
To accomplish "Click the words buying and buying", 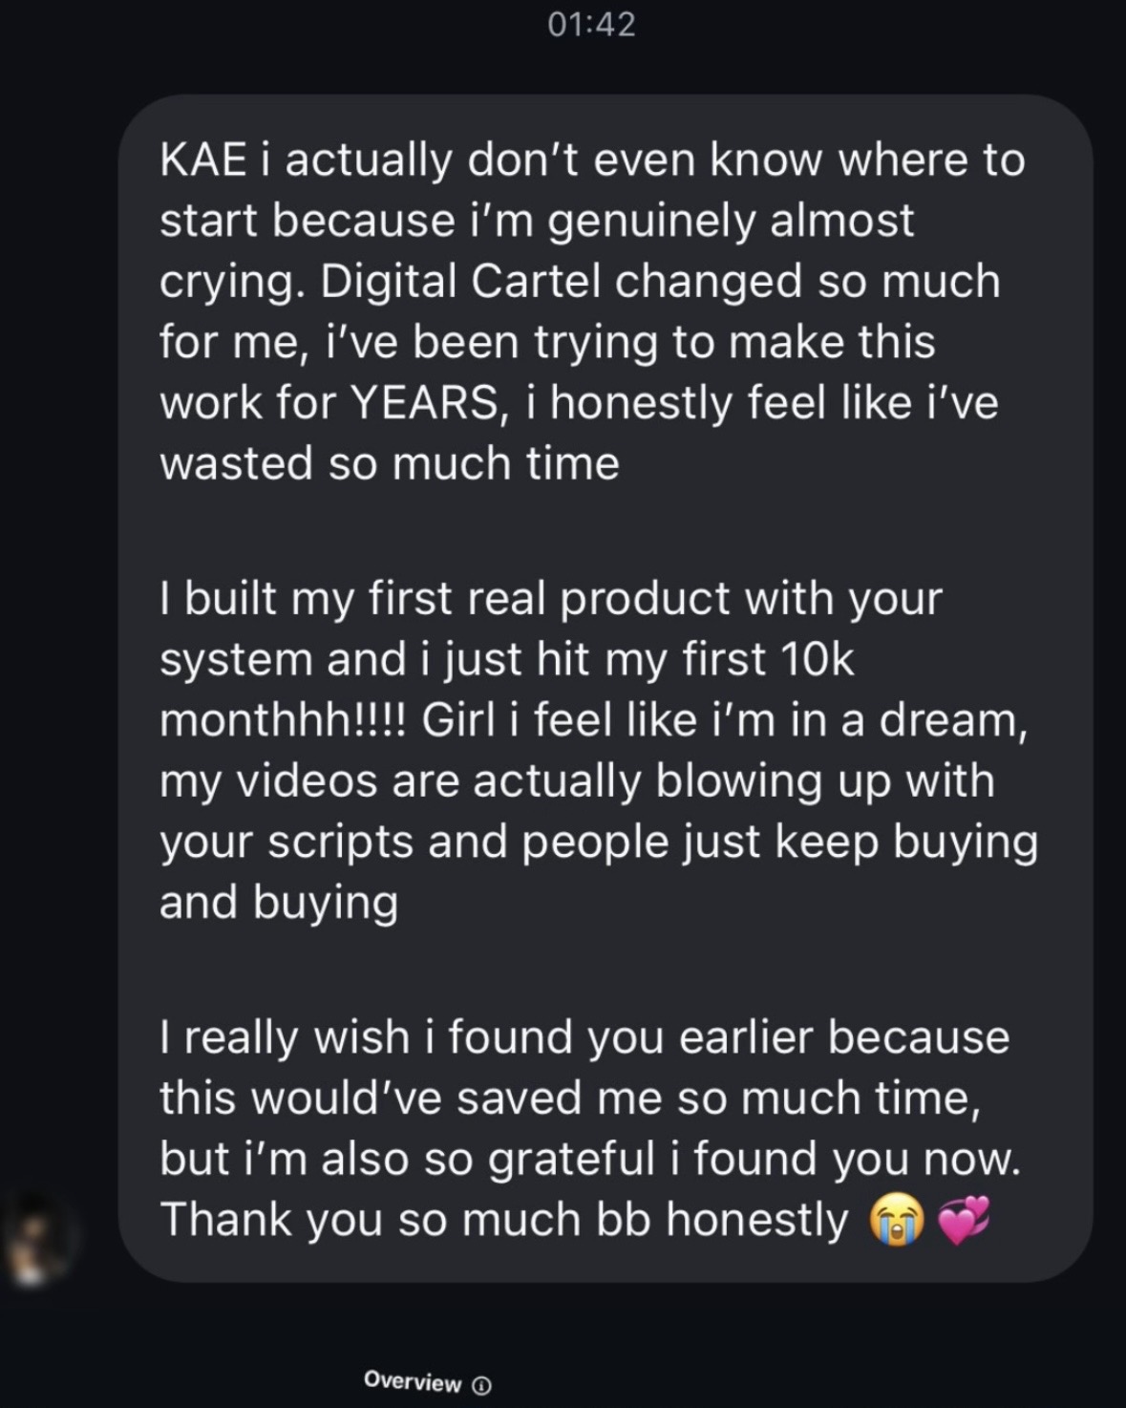I will coord(279,903).
